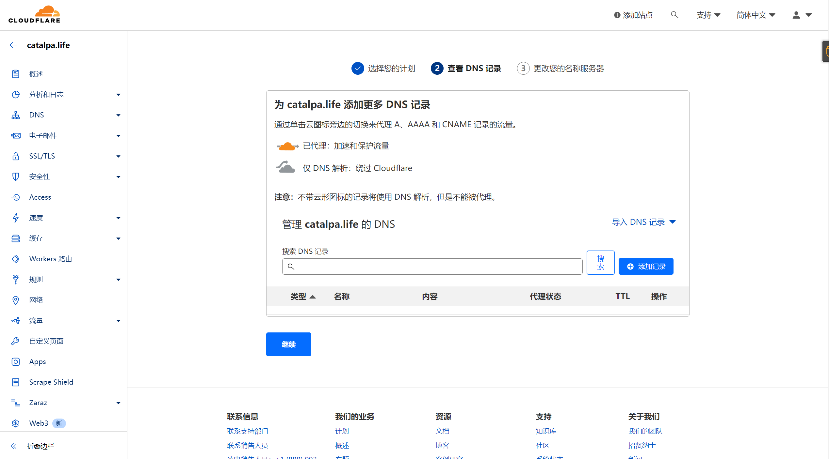
Task: Open the 招贤纳士 link
Action: pyautogui.click(x=642, y=446)
